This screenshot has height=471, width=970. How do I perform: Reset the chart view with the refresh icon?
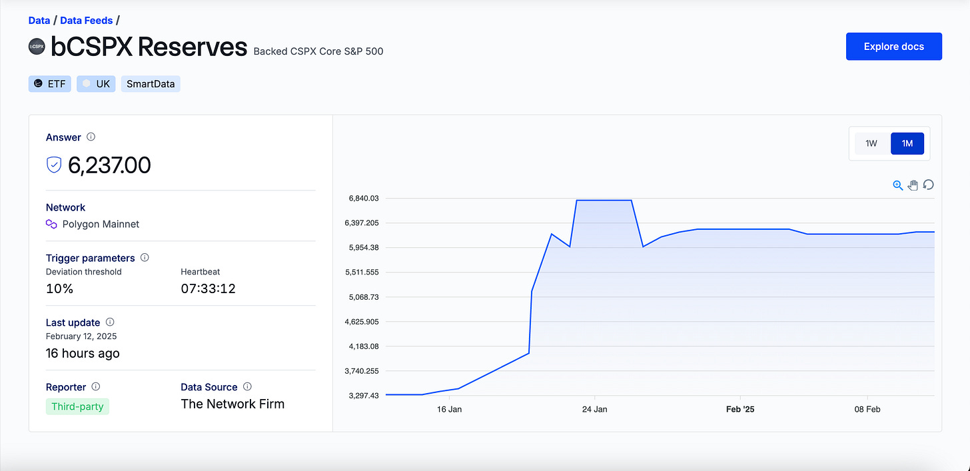point(928,185)
